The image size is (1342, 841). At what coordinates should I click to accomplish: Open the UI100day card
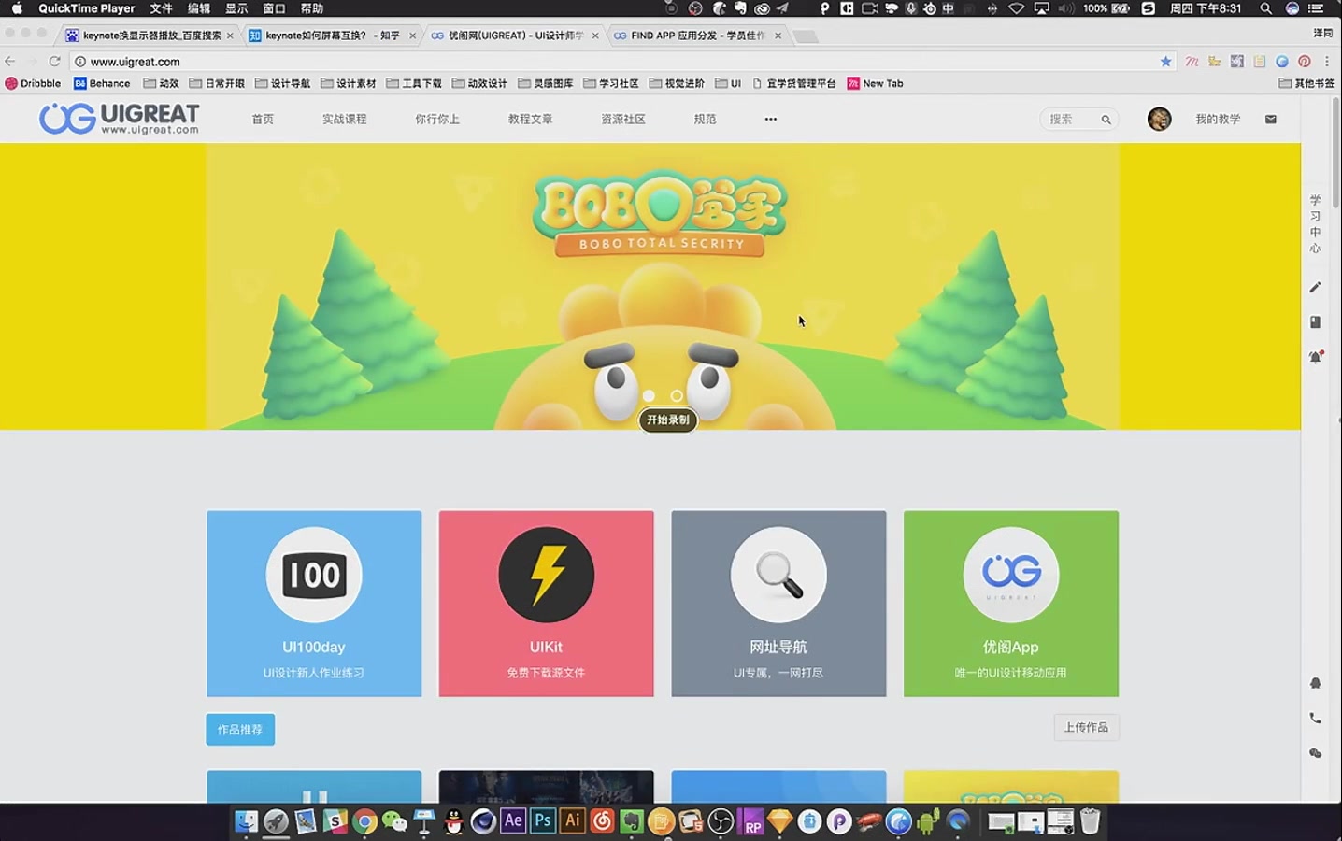pyautogui.click(x=314, y=604)
